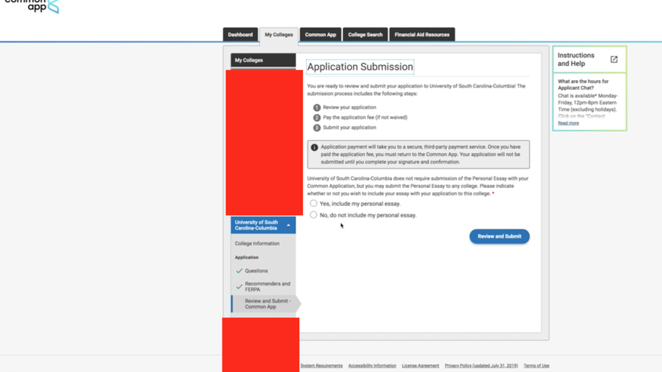This screenshot has width=662, height=372.
Task: Select No, do not include my personal essay
Action: pos(313,215)
